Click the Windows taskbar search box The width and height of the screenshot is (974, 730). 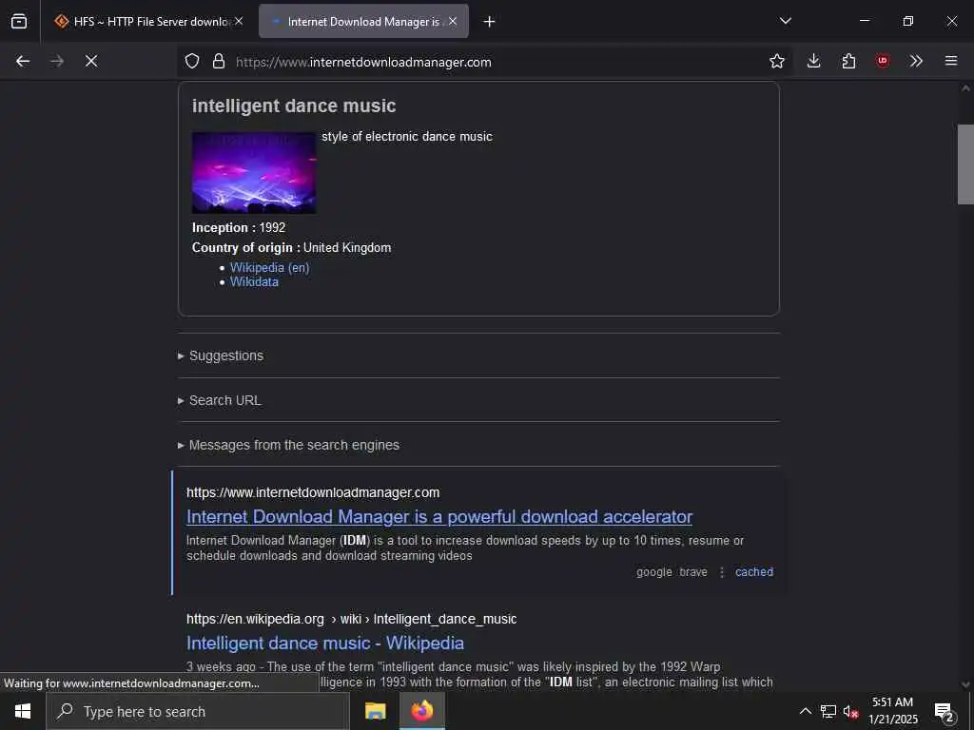pyautogui.click(x=198, y=711)
